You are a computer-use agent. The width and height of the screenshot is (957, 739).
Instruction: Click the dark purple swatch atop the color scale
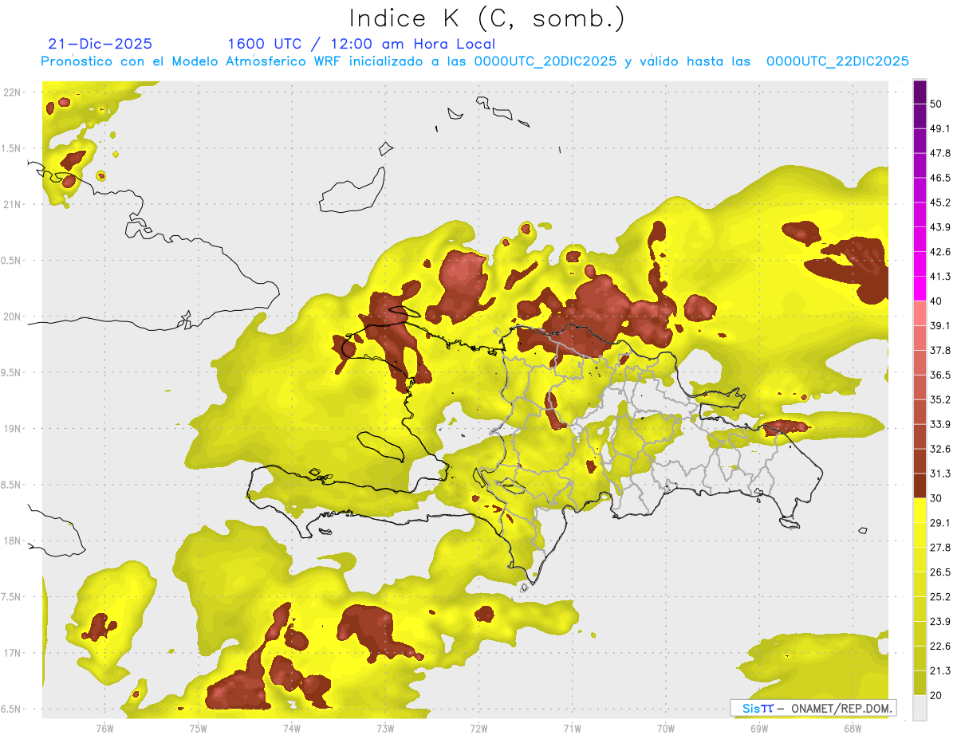click(x=920, y=92)
